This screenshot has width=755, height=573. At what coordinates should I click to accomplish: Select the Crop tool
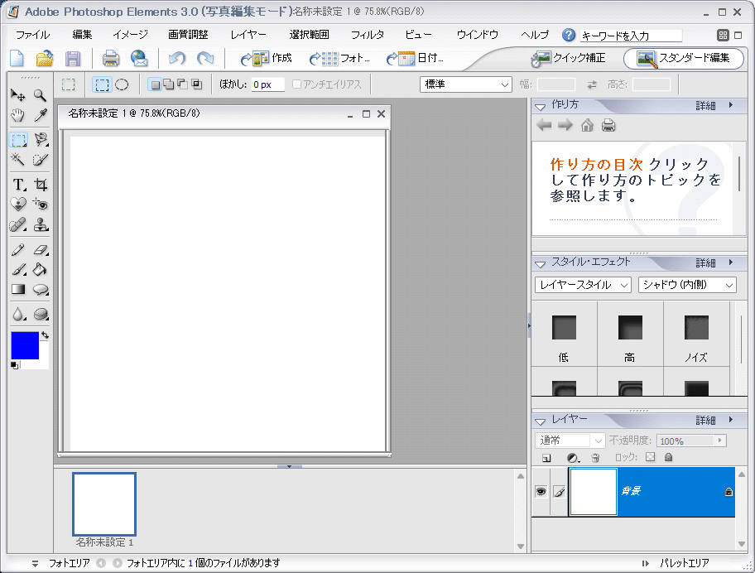[x=40, y=185]
